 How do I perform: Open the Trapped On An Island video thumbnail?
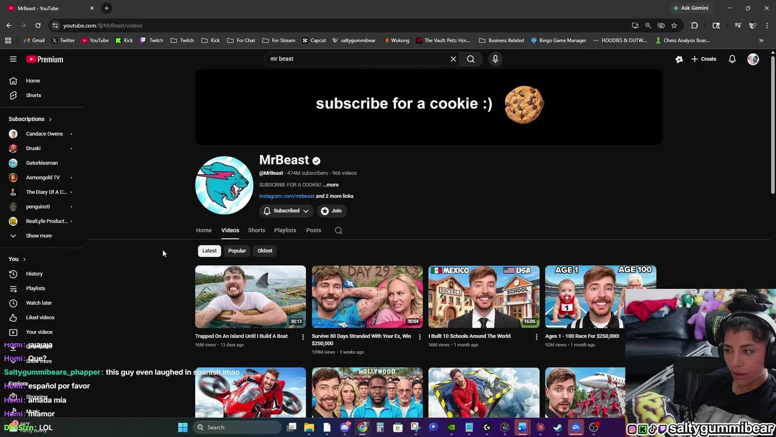tap(250, 297)
